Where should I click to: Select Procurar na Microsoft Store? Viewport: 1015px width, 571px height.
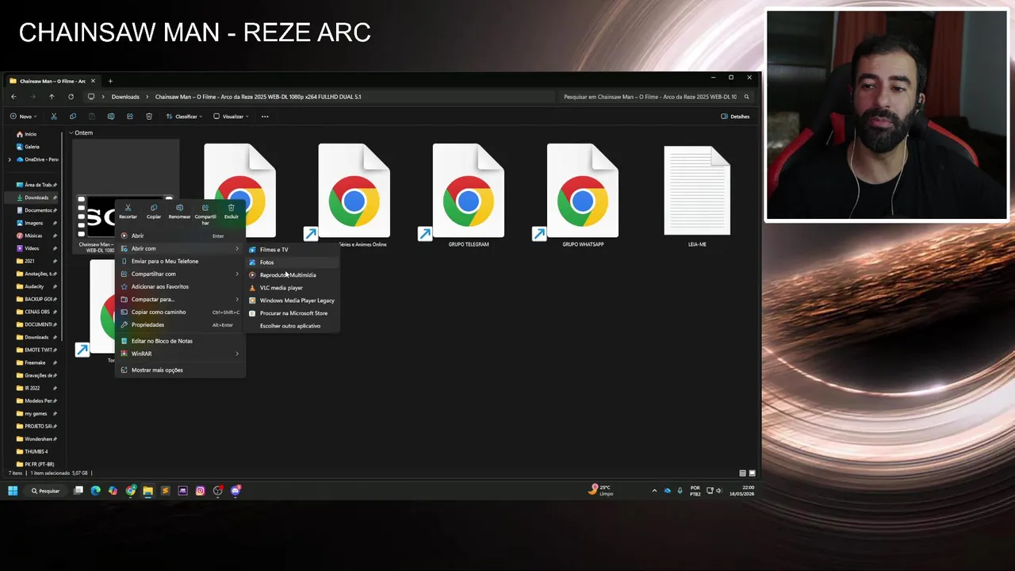[292, 313]
